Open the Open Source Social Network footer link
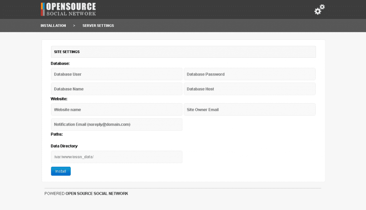Screen dimensions: 366x210 coord(97,194)
